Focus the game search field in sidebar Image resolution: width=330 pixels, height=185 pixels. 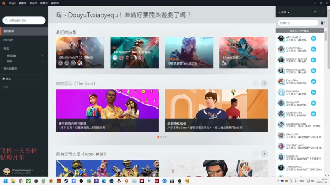click(24, 21)
